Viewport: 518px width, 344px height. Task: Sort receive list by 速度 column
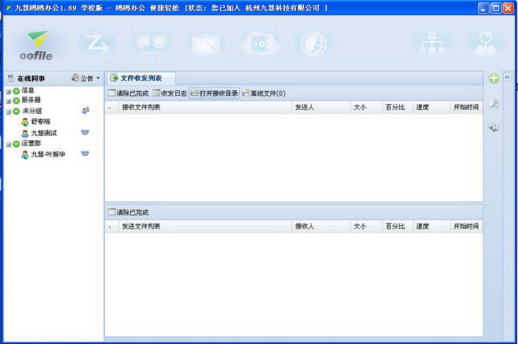click(x=431, y=108)
